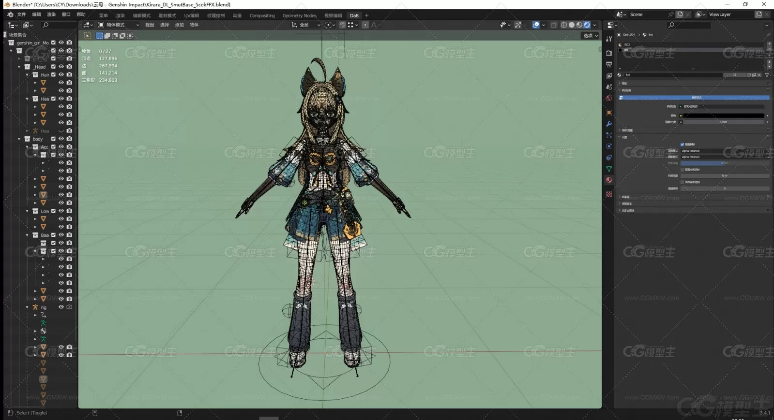Open the Scene properties tab

tap(609, 87)
